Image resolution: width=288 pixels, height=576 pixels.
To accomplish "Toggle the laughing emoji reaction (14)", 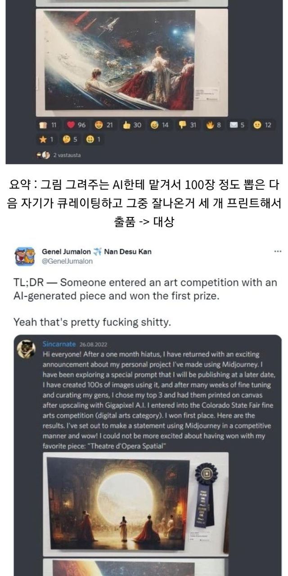I will point(159,125).
